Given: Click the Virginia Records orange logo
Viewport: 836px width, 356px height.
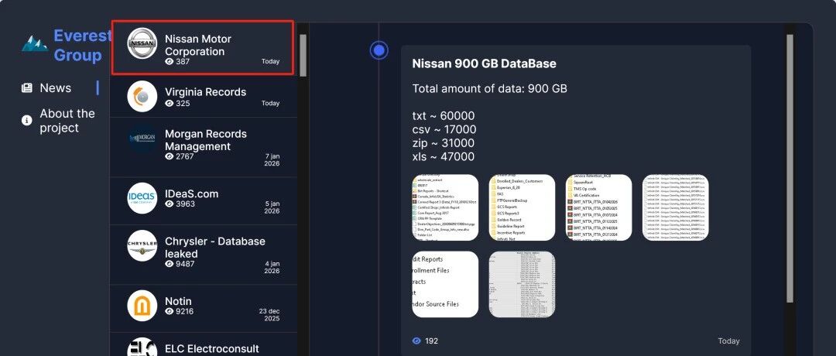Looking at the screenshot, I should click(x=142, y=97).
